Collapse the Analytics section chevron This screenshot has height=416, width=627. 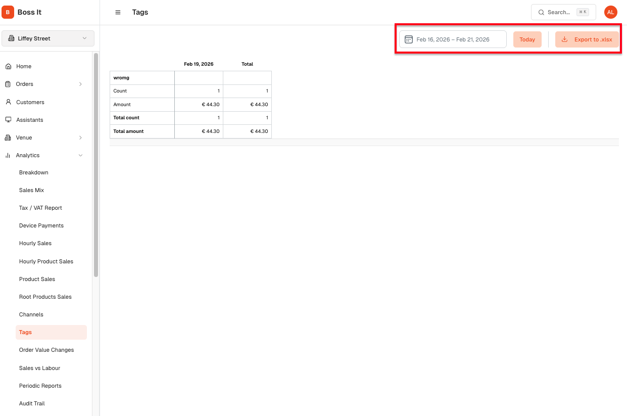80,155
